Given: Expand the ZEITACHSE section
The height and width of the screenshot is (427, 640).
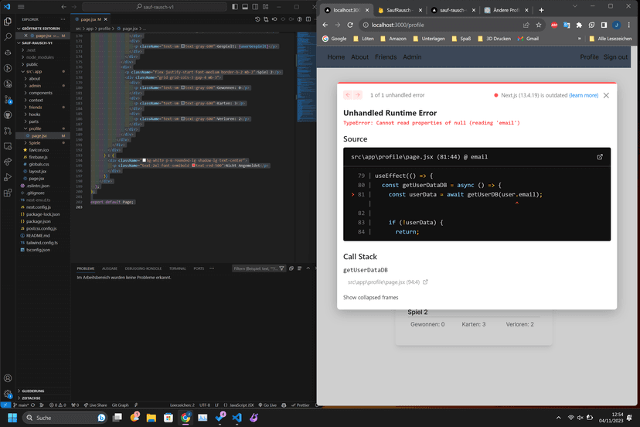Looking at the screenshot, I should (31, 398).
